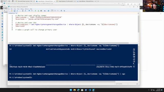Switch to Graph Explorer browser tab
This screenshot has width=164, height=92.
pos(66,1)
